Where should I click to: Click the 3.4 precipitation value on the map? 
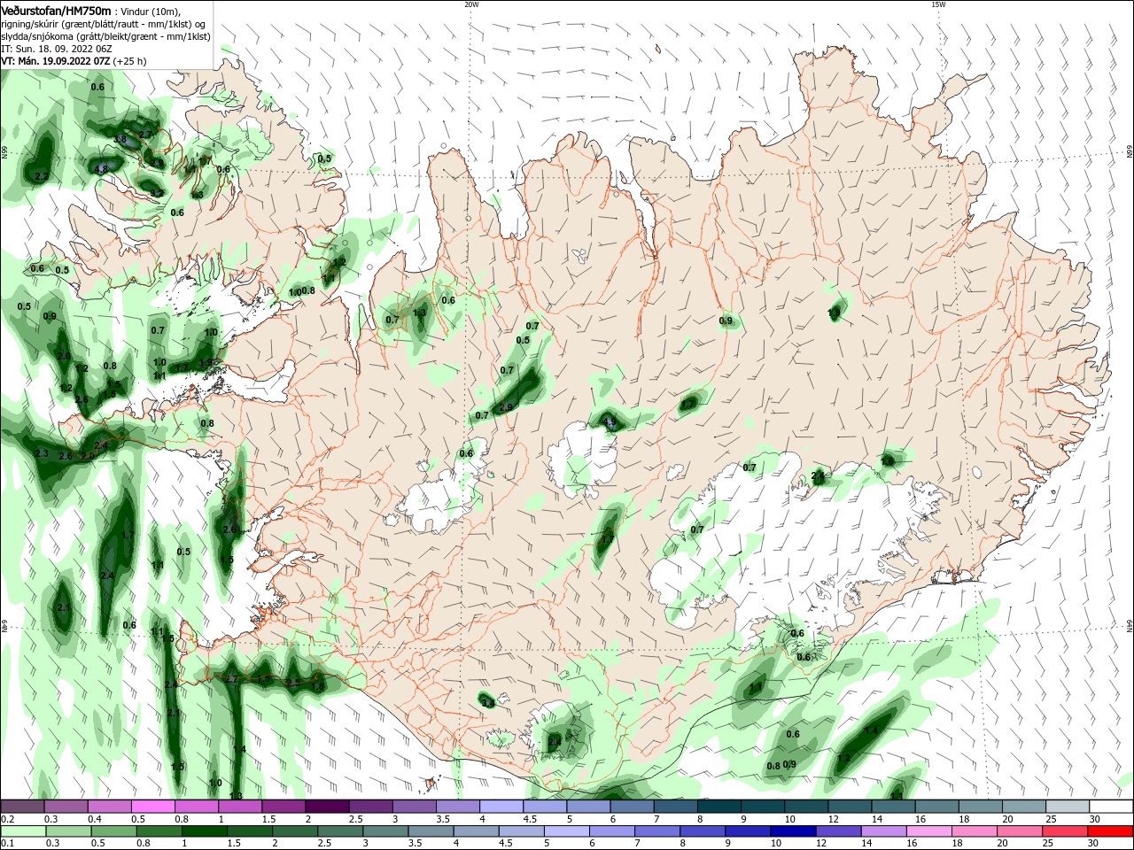[x=487, y=703]
